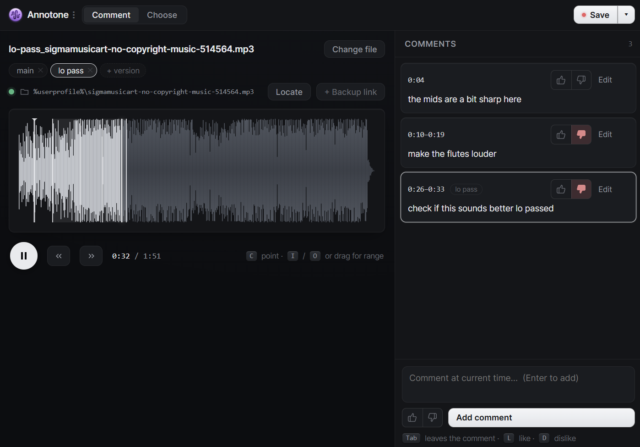Dislike the 0:04 mids comment
Screen dimensions: 640x447
(x=581, y=80)
